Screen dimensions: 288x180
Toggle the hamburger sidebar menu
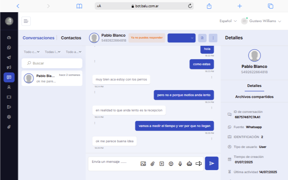pos(26,21)
